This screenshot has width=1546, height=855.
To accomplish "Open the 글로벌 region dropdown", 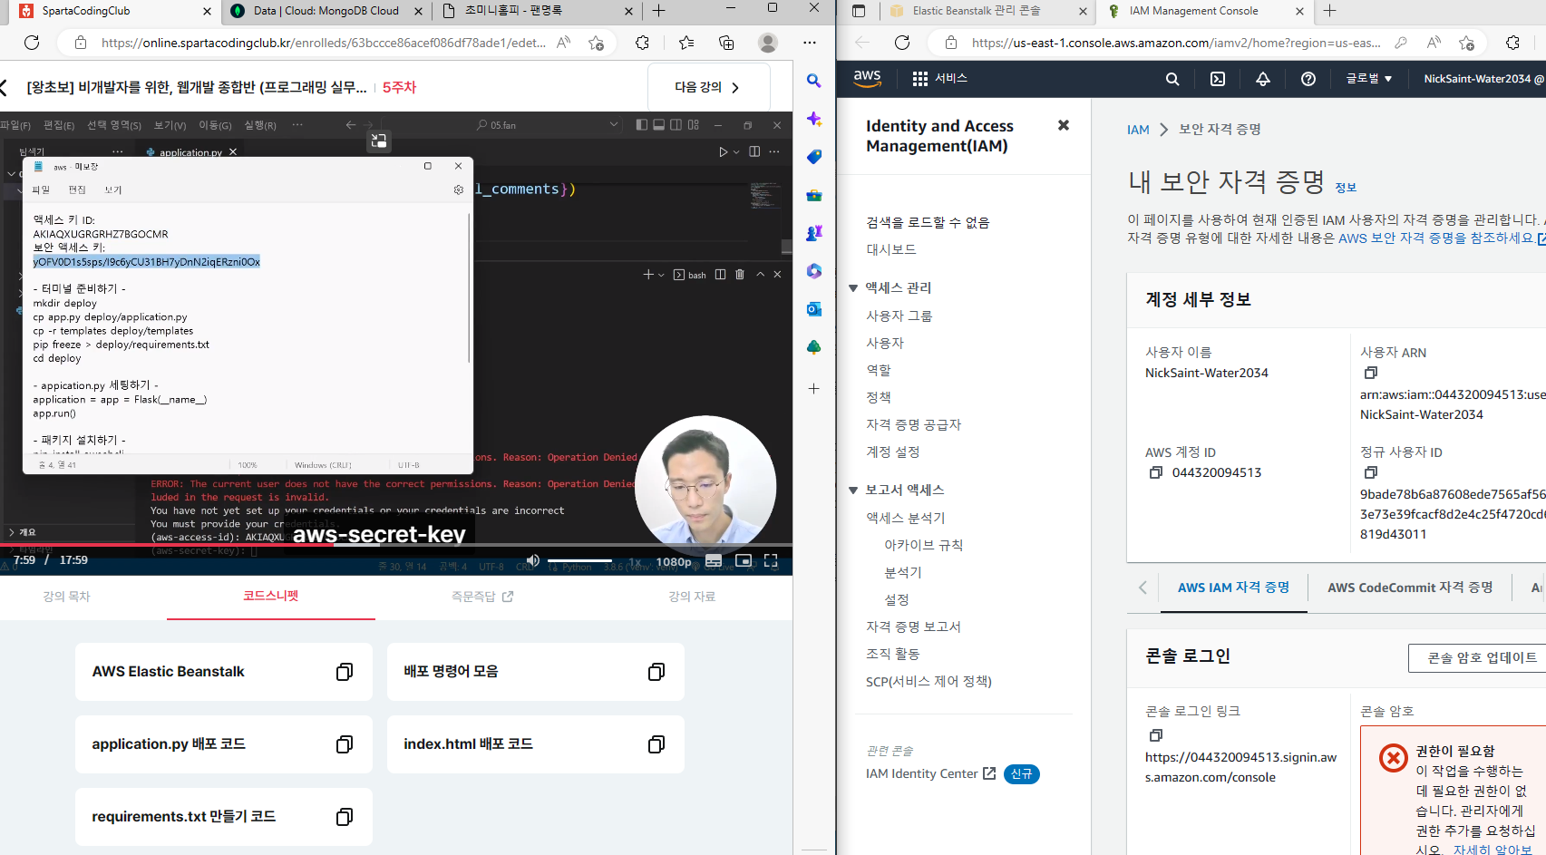I will pos(1368,79).
